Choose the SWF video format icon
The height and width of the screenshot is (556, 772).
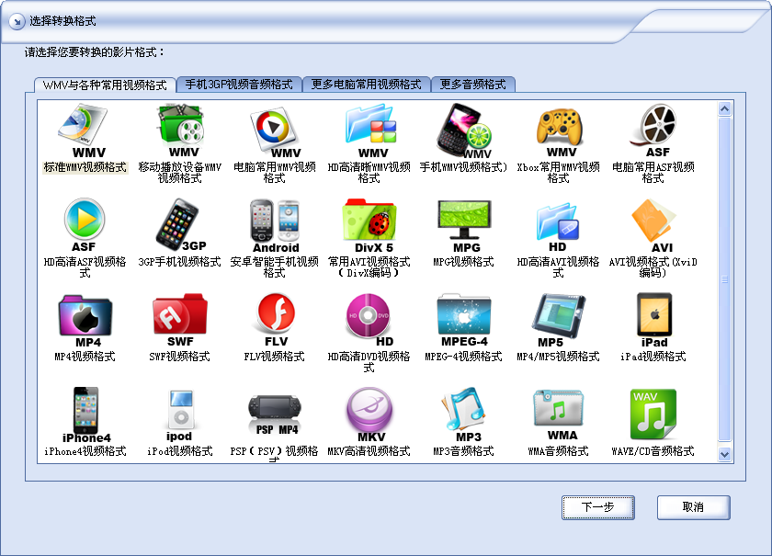pyautogui.click(x=179, y=321)
